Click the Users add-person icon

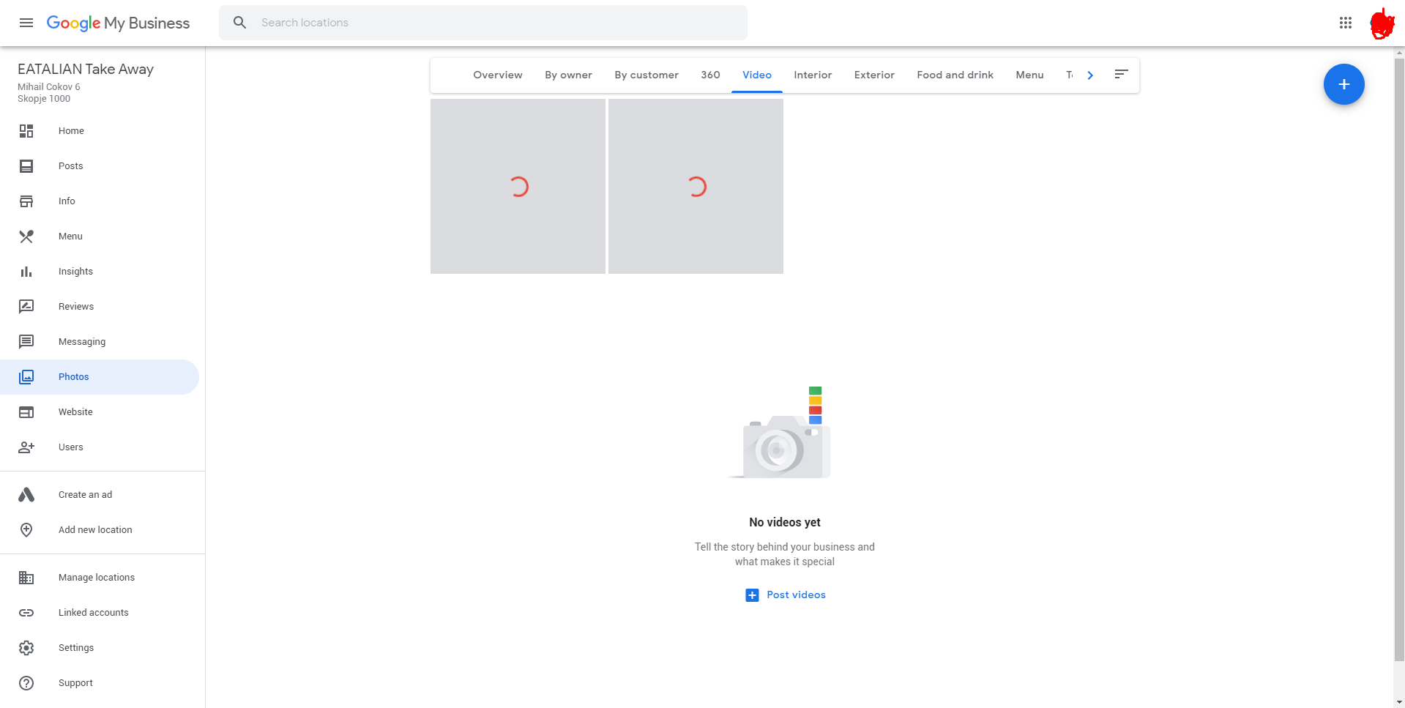pyautogui.click(x=26, y=447)
